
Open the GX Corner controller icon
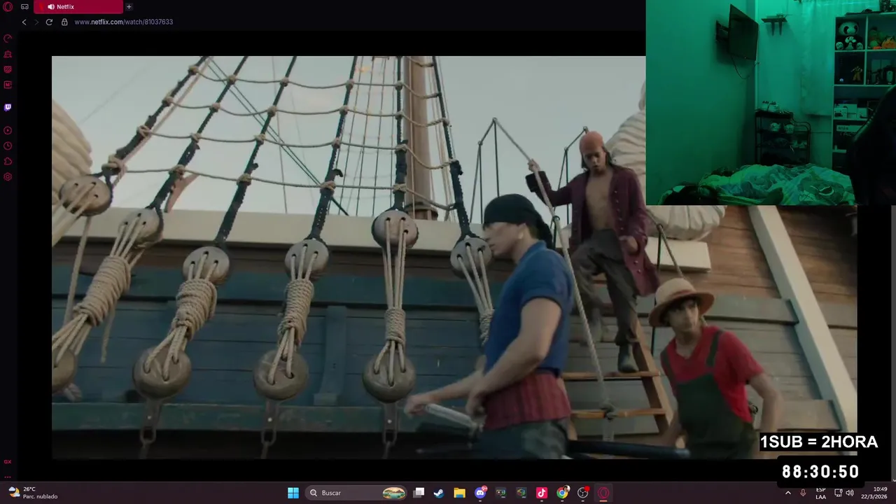[24, 7]
